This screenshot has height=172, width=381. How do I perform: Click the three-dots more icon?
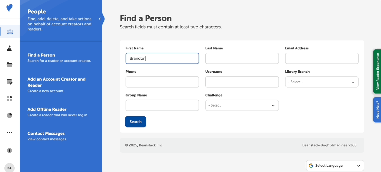(x=9, y=132)
